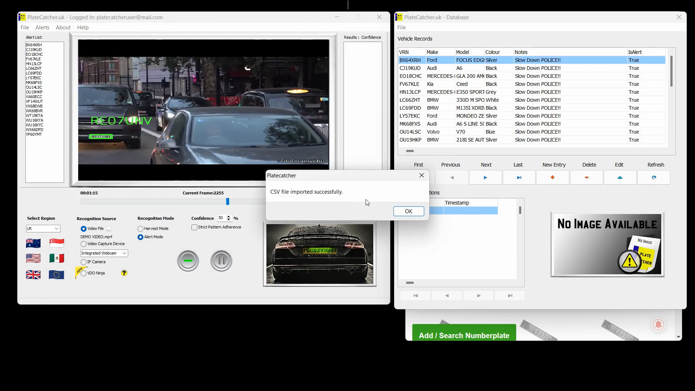The width and height of the screenshot is (695, 391).
Task: Open the Help menu
Action: pyautogui.click(x=83, y=28)
